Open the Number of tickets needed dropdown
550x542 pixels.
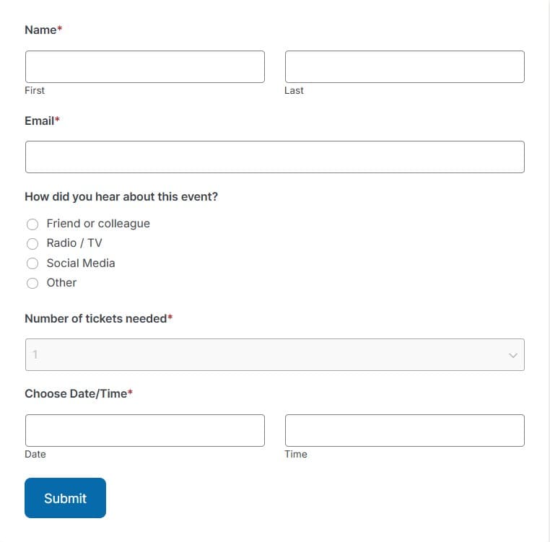tap(275, 354)
